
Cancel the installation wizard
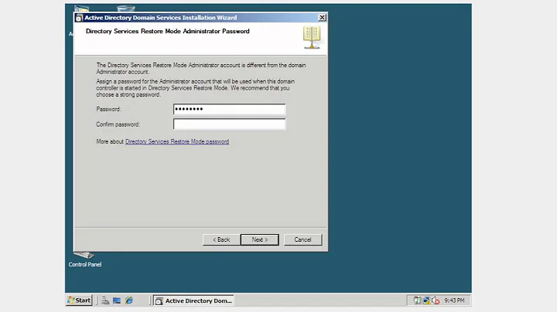pos(302,239)
